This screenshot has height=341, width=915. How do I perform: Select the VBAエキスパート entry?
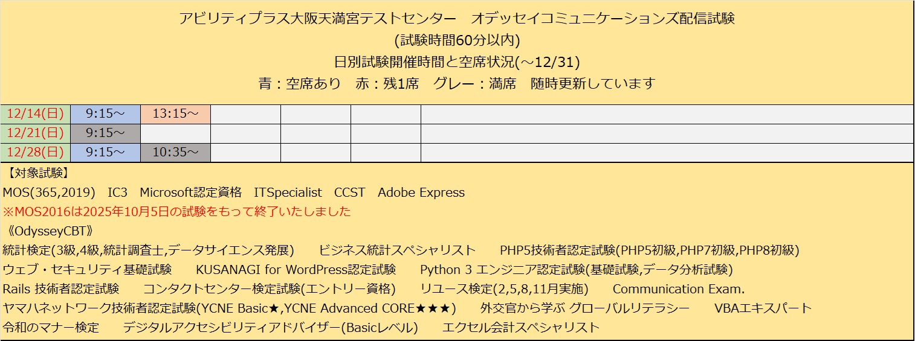coord(763,308)
